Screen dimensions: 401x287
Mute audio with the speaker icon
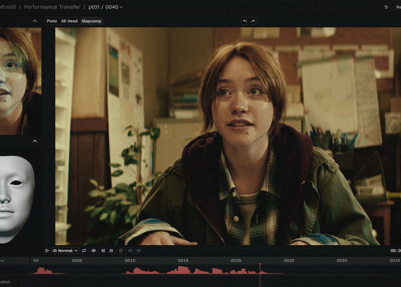94,251
